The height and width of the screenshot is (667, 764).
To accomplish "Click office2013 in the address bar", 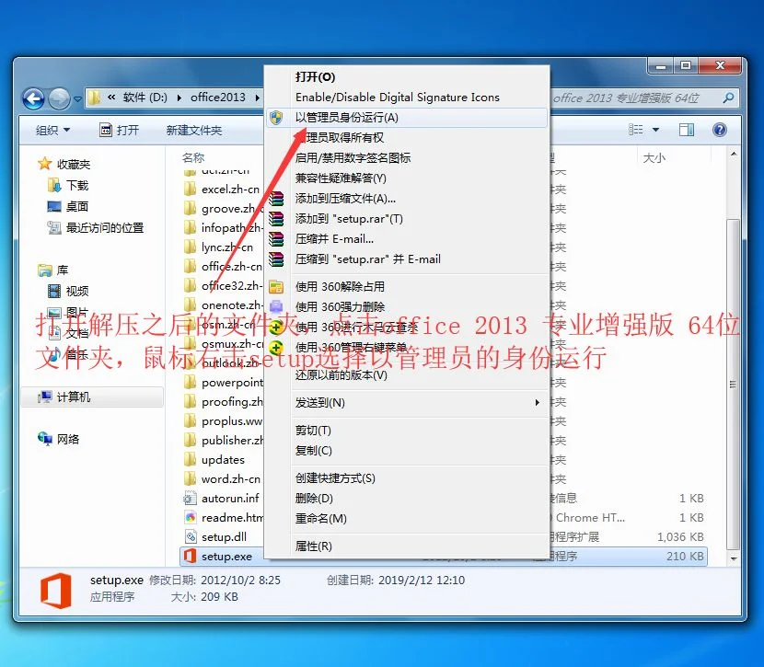I will click(218, 98).
